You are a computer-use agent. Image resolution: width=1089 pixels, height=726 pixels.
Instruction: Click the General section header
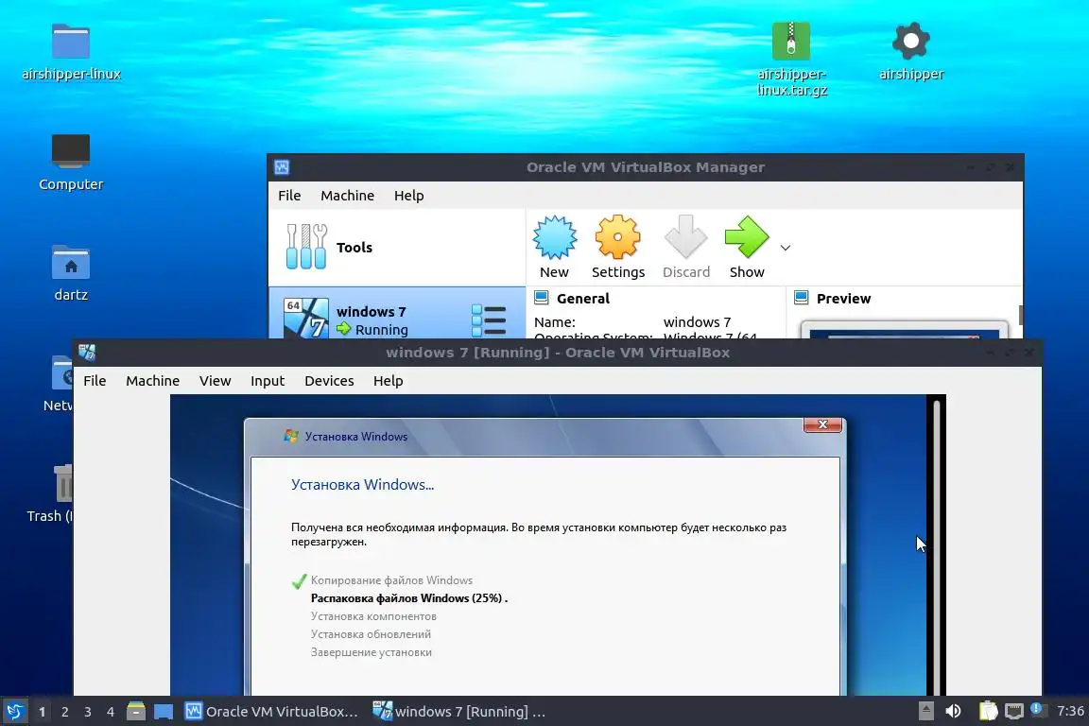click(583, 299)
